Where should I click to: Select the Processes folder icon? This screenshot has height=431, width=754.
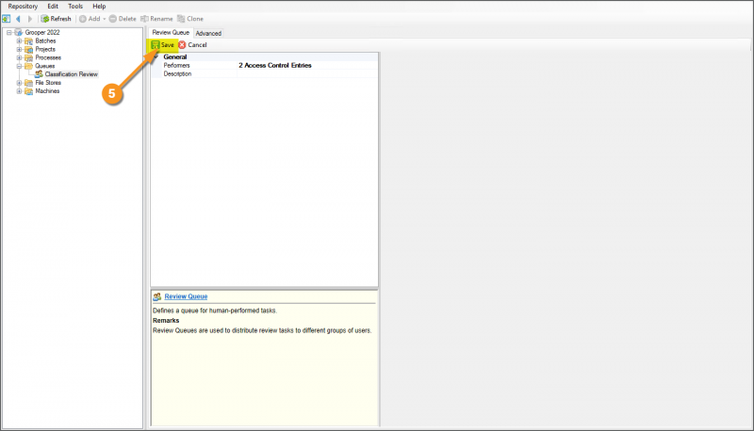click(28, 57)
